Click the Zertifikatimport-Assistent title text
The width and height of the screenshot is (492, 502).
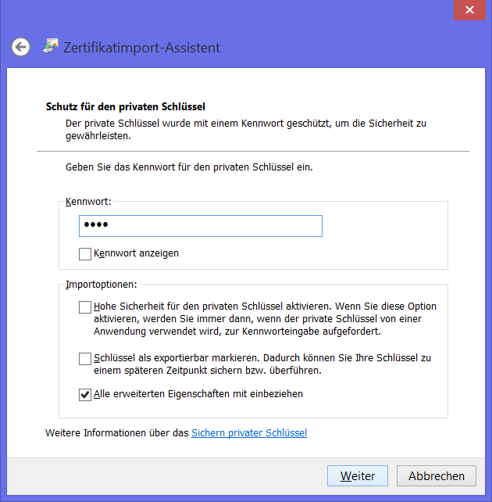[141, 48]
